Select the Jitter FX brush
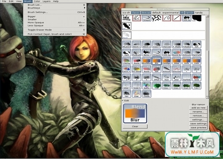The image size is (223, 159). point(177,77)
